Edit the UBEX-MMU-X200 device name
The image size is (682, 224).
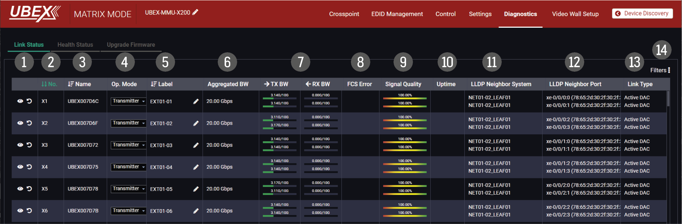(195, 12)
